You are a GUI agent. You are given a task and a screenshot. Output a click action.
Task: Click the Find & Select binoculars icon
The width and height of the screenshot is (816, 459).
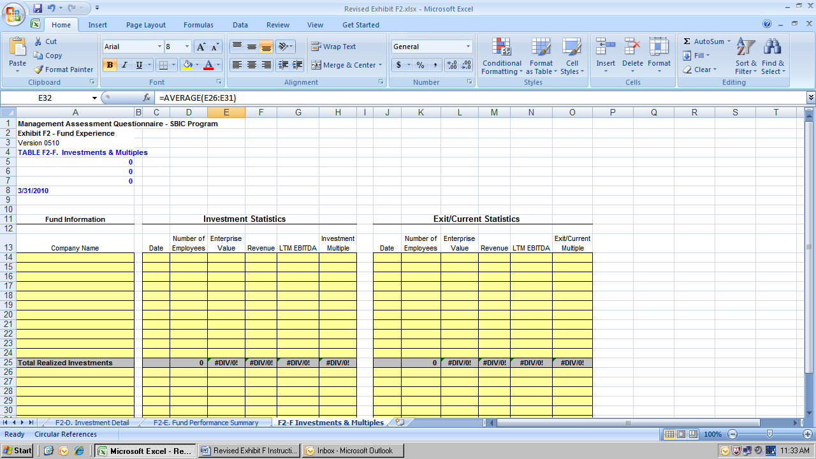pyautogui.click(x=773, y=47)
